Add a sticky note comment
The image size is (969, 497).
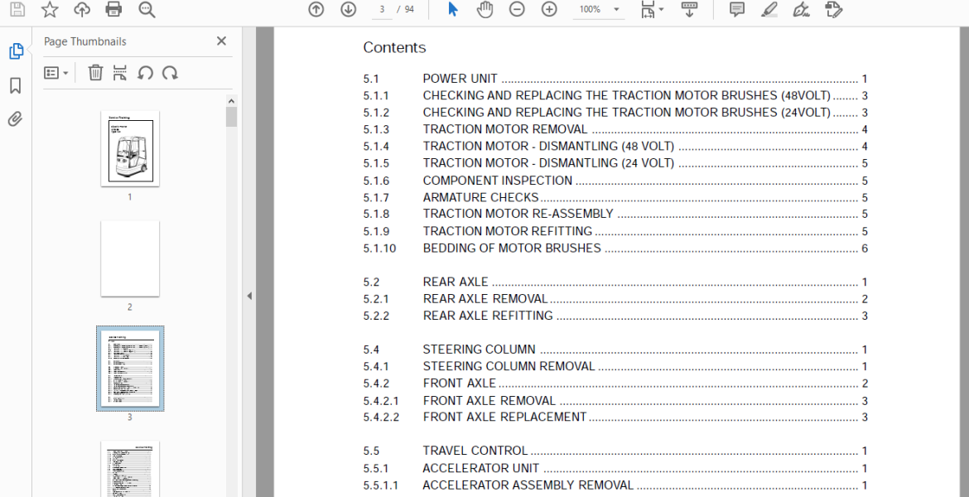(x=736, y=10)
